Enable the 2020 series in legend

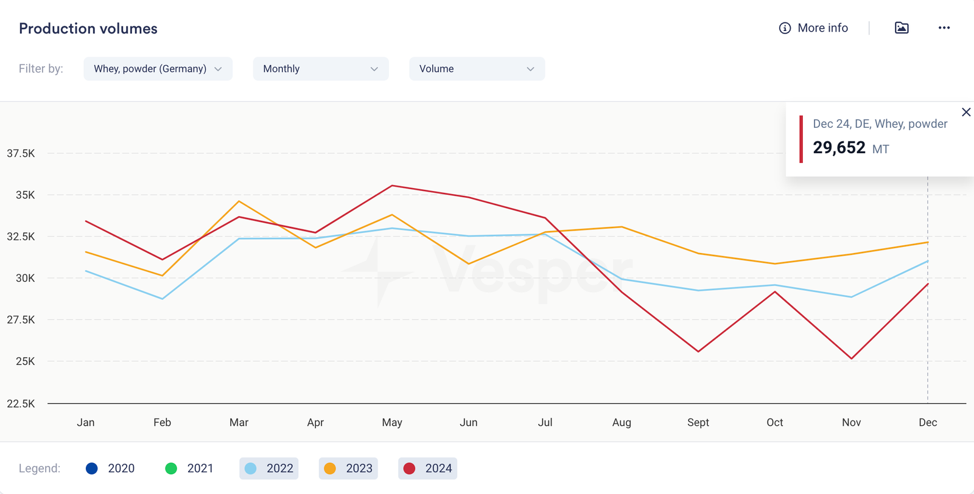pyautogui.click(x=121, y=468)
